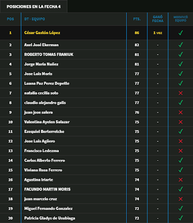Image resolution: width=193 pixels, height=223 pixels.
Task: Select Luana Paz Perez Depette row name
Action: click(47, 84)
